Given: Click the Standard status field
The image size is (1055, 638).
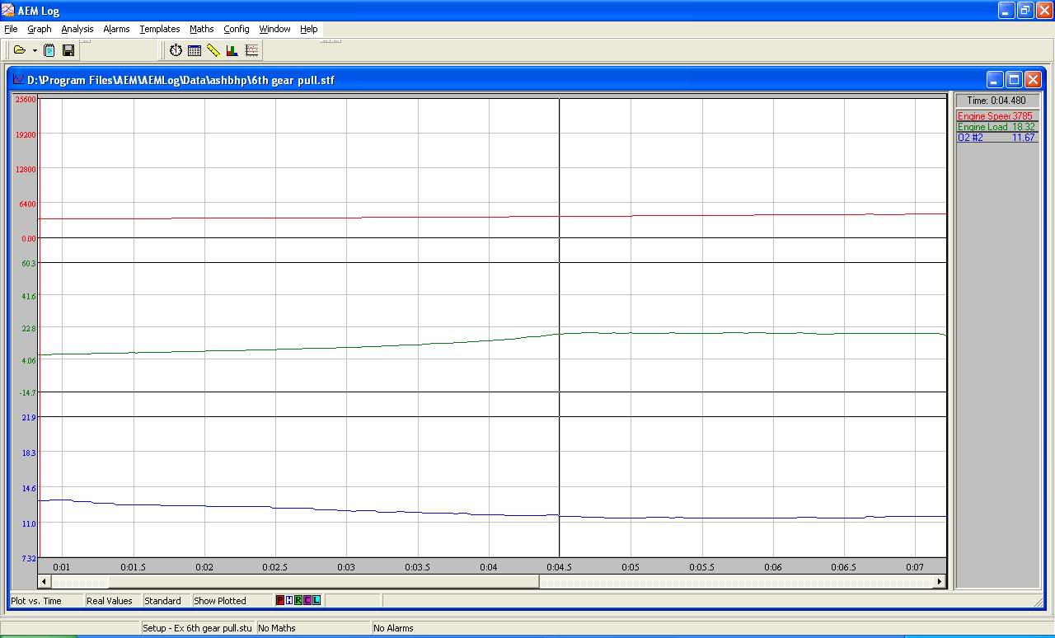Looking at the screenshot, I should (166, 601).
